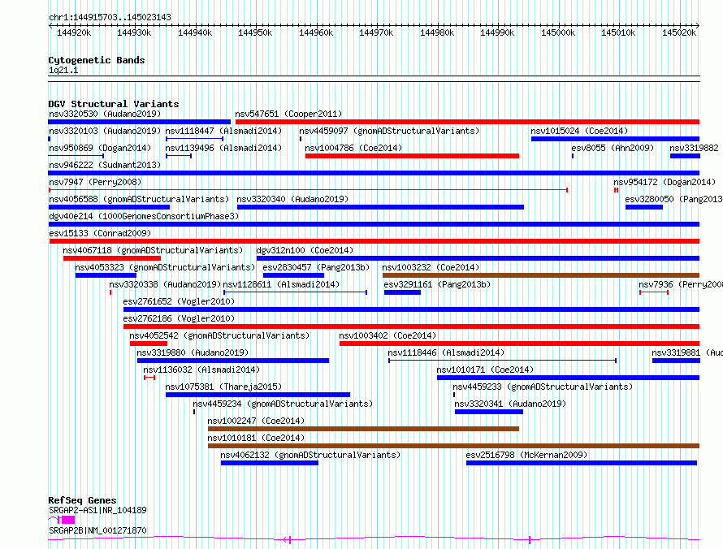Click the nsv1139496 (Alsmadi2014) label

[223, 148]
